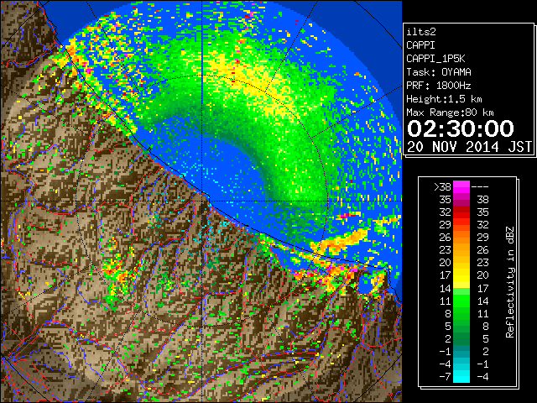Click the 'Reflectivity in dBZ' axis label
Viewport: 537px width, 403px height.
[x=509, y=282]
